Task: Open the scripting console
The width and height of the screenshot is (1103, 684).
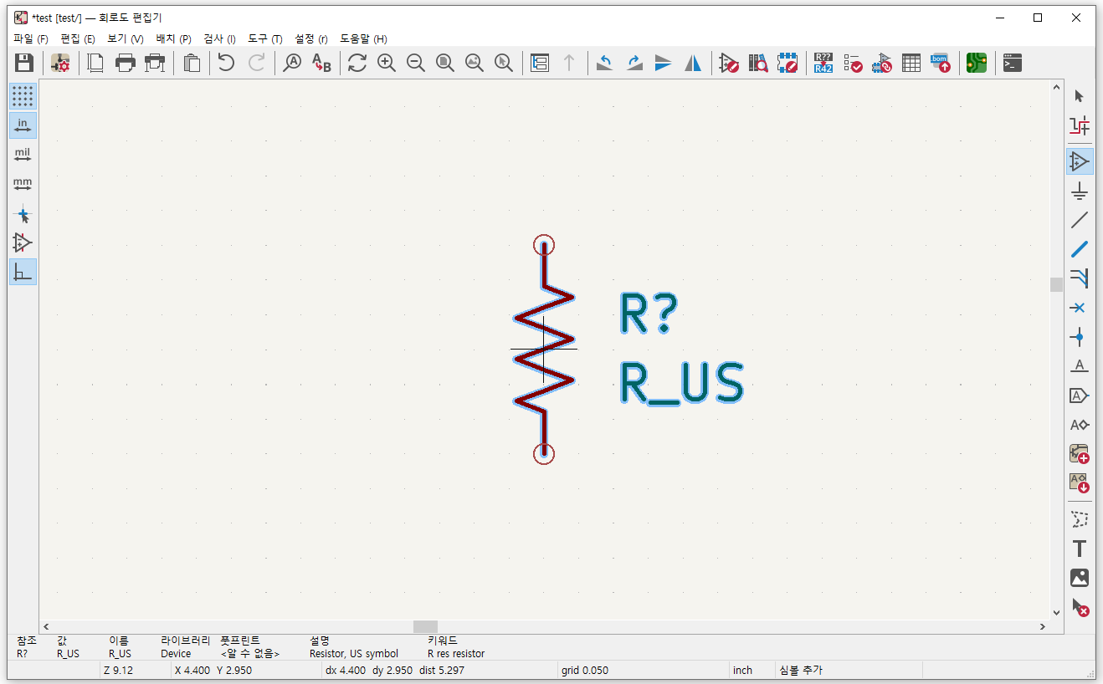Action: click(x=1013, y=63)
